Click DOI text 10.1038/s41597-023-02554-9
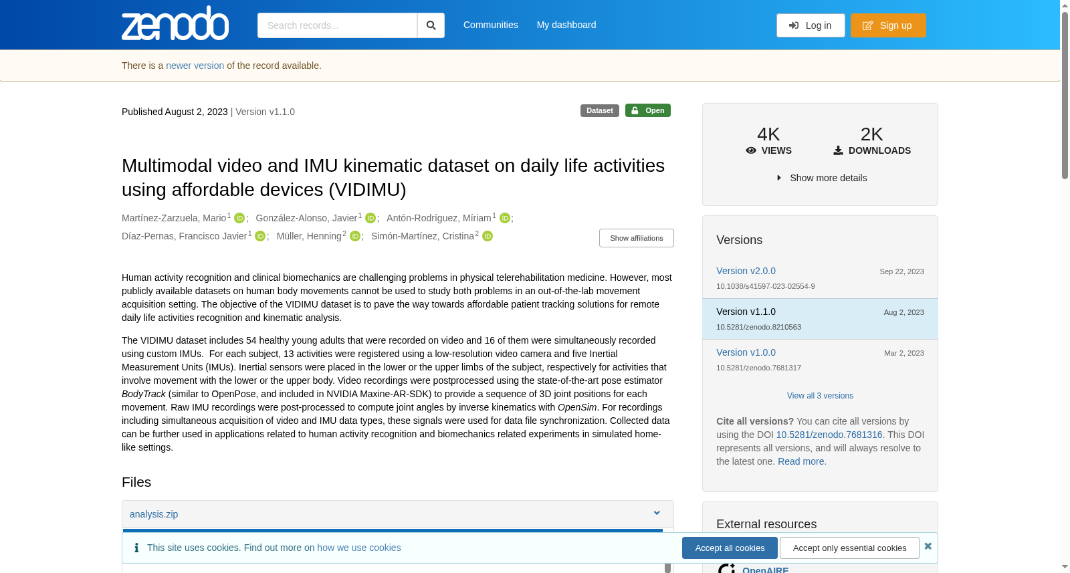 766,286
